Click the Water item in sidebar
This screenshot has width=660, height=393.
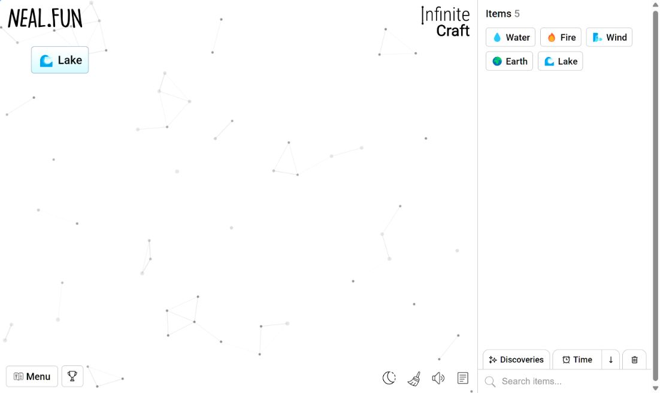click(x=511, y=37)
